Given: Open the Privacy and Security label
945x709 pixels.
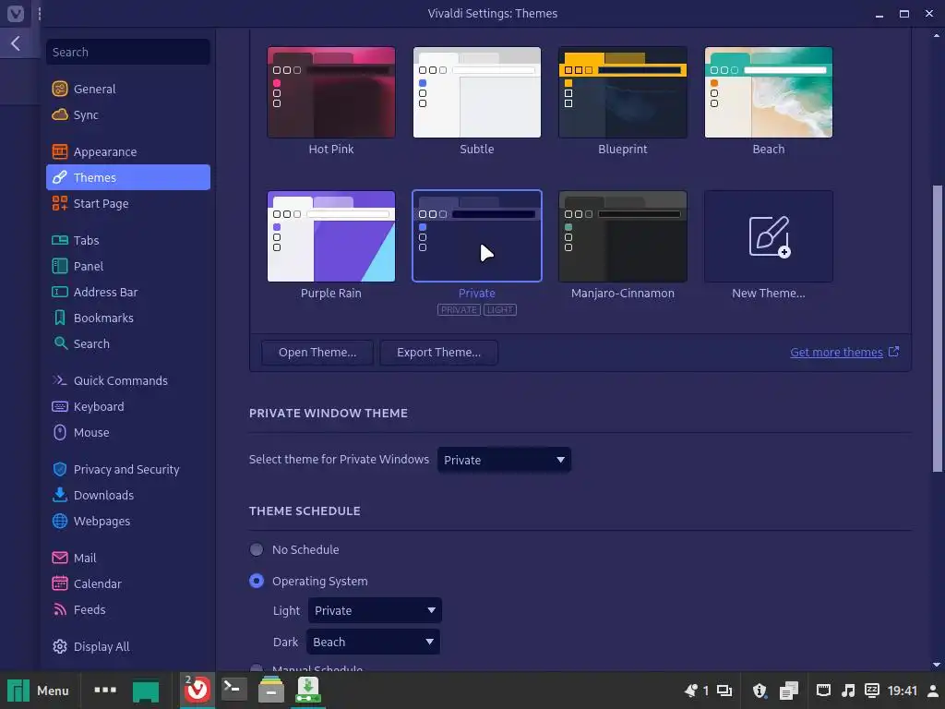Looking at the screenshot, I should (126, 470).
